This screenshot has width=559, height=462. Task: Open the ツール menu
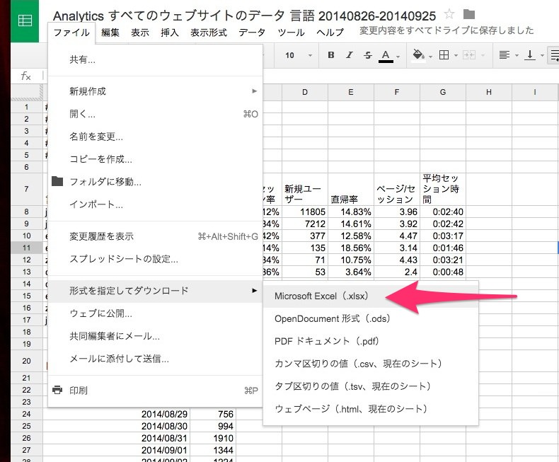(x=292, y=33)
